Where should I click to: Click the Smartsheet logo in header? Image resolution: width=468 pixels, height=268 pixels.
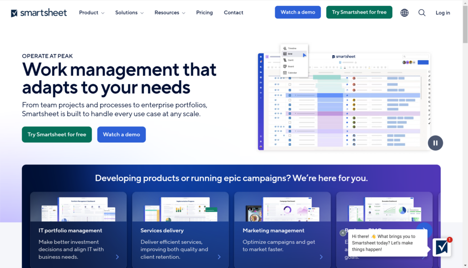[x=39, y=13]
